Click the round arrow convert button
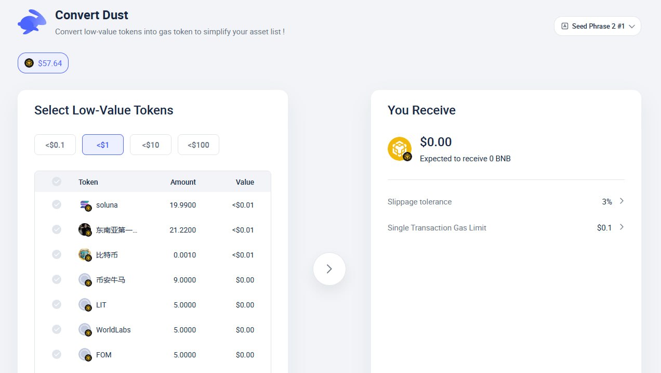 pyautogui.click(x=329, y=269)
